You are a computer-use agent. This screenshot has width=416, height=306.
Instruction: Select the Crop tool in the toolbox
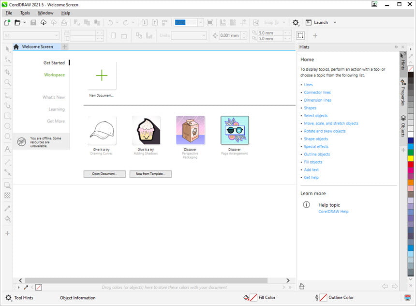7,72
